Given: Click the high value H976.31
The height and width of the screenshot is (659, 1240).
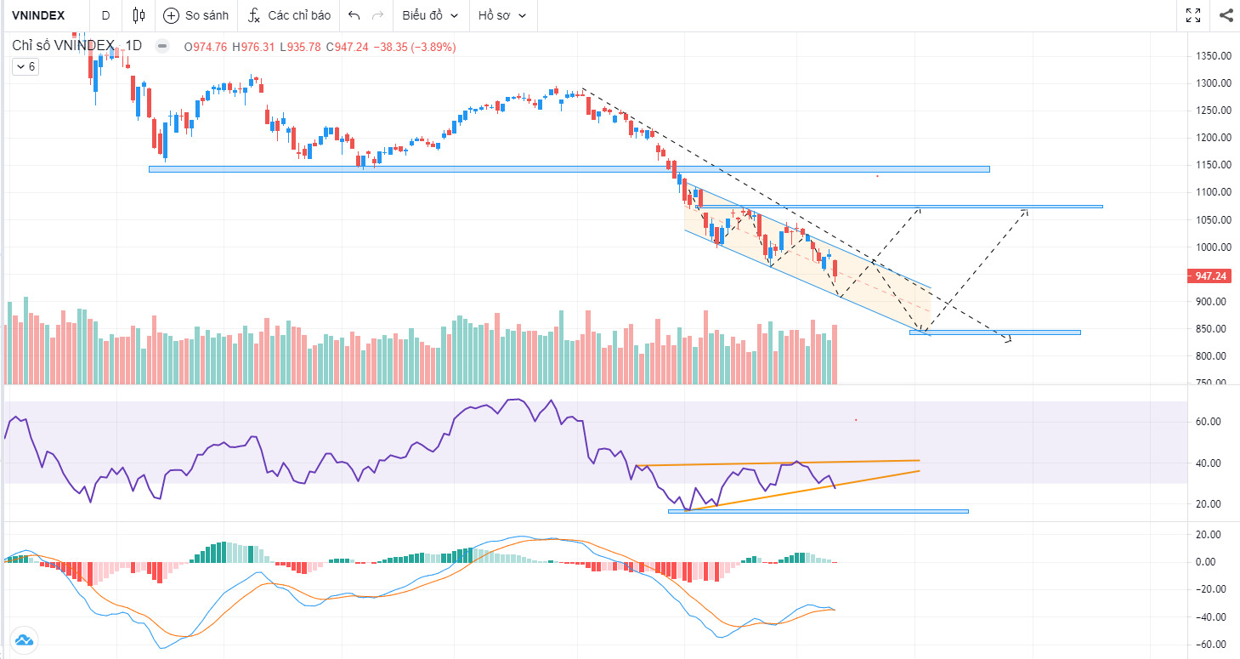Looking at the screenshot, I should [253, 47].
